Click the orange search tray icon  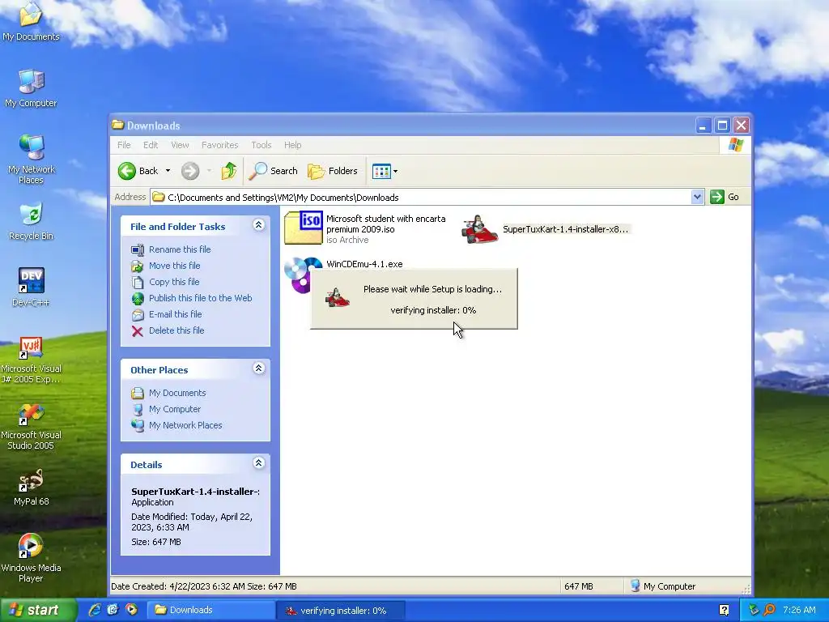point(769,610)
